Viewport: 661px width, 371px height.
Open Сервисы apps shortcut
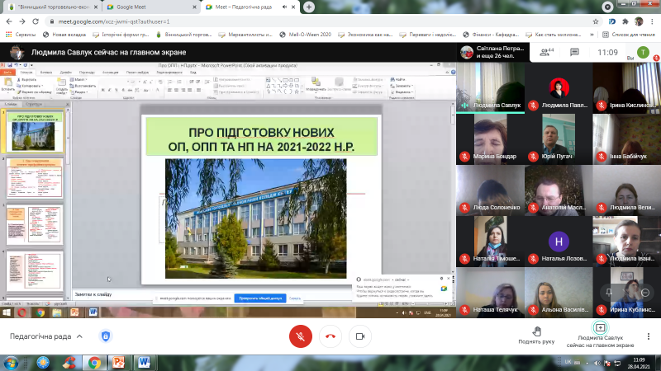pyautogui.click(x=21, y=35)
